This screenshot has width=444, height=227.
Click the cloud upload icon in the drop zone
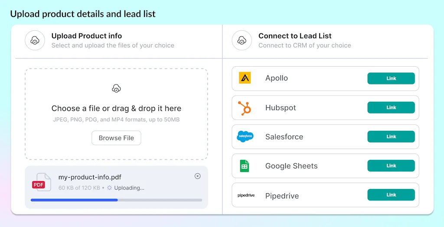(116, 88)
